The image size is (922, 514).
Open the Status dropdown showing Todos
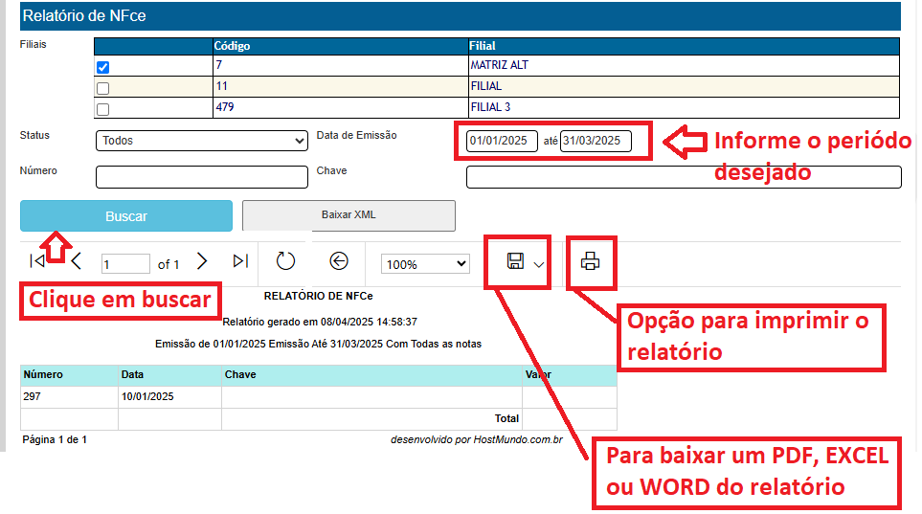[x=201, y=141]
